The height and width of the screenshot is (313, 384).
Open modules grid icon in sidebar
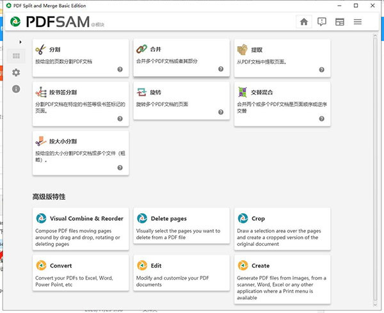16,56
